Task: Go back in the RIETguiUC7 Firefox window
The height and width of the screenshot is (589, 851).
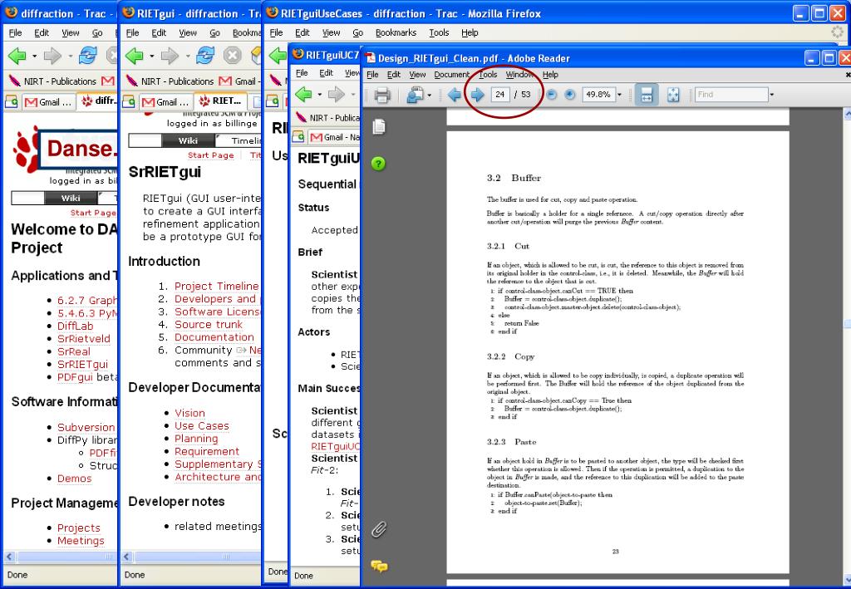Action: 303,95
